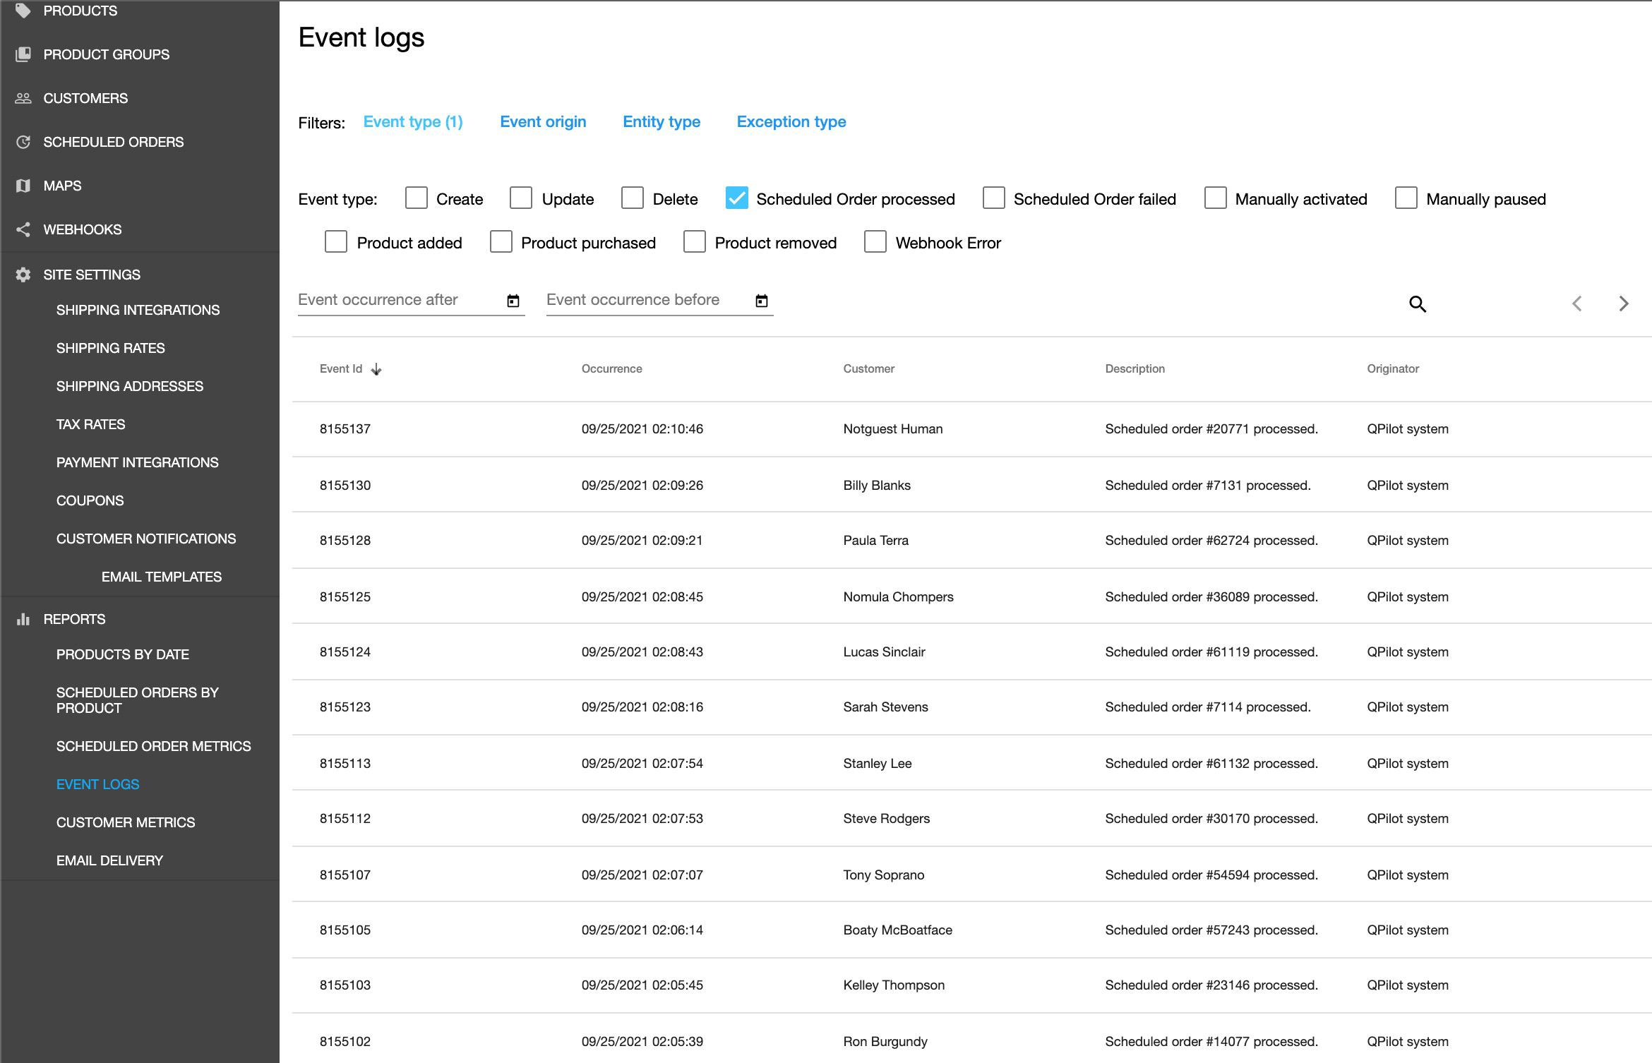Go to the previous page of results
The height and width of the screenshot is (1063, 1652).
coord(1577,304)
